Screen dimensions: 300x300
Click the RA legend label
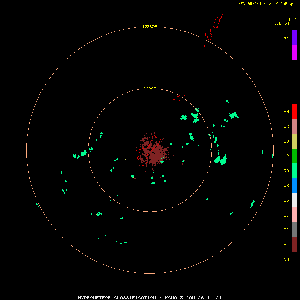point(286,171)
